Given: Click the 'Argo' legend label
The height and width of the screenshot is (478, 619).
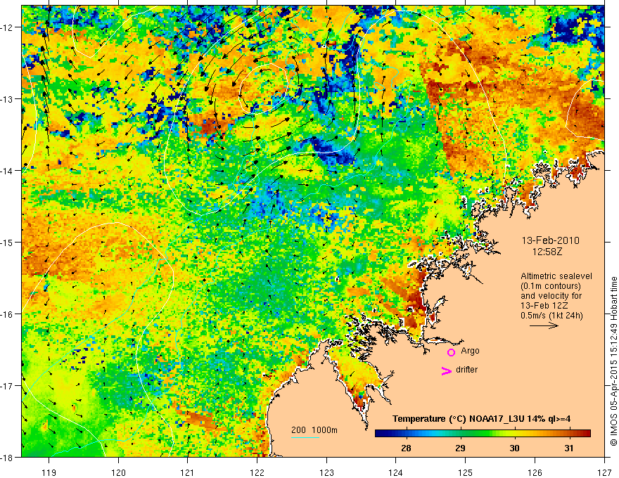Looking at the screenshot, I should [470, 351].
